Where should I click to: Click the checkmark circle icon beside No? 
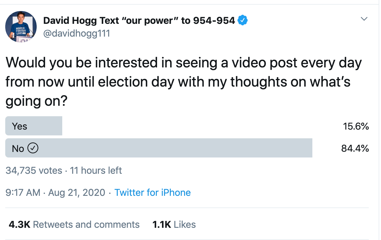[33, 148]
